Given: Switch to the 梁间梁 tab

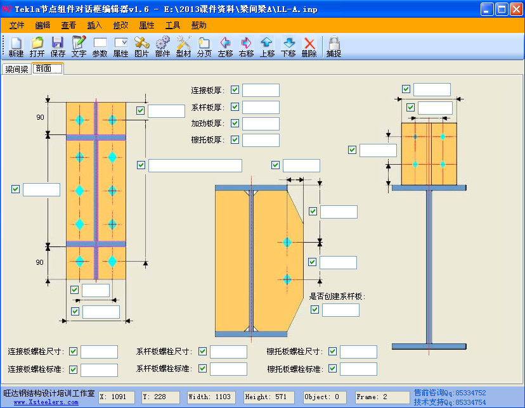Looking at the screenshot, I should [16, 69].
